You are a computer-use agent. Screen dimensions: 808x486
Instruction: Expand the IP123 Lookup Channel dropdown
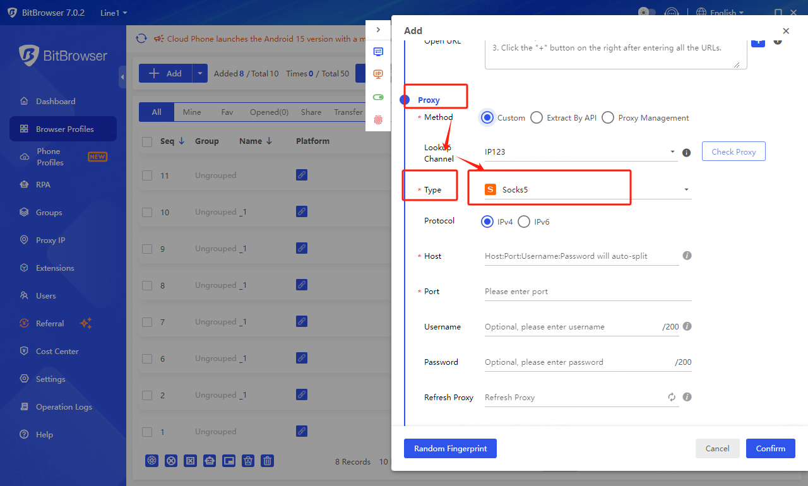coord(581,152)
